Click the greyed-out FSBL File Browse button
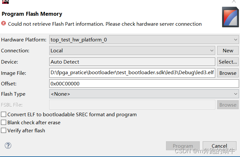Screen dimensions: 240x157 (228, 105)
